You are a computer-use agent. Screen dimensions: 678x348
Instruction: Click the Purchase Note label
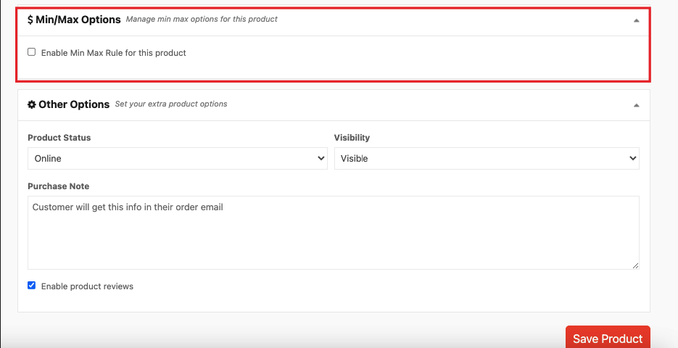[x=59, y=186]
